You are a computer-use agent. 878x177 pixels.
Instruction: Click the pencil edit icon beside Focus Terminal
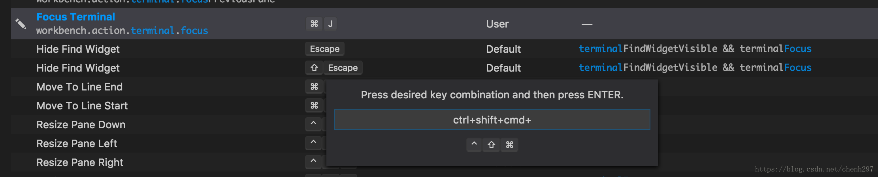(21, 24)
